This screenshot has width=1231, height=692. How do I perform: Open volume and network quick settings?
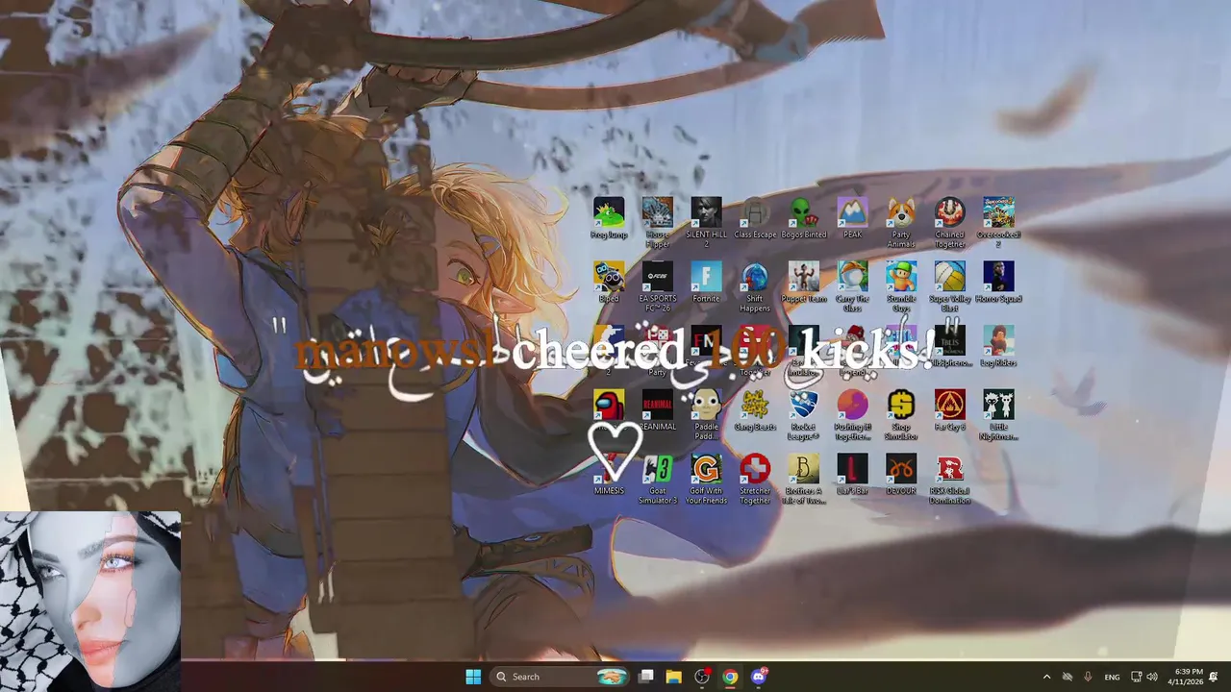point(1143,677)
